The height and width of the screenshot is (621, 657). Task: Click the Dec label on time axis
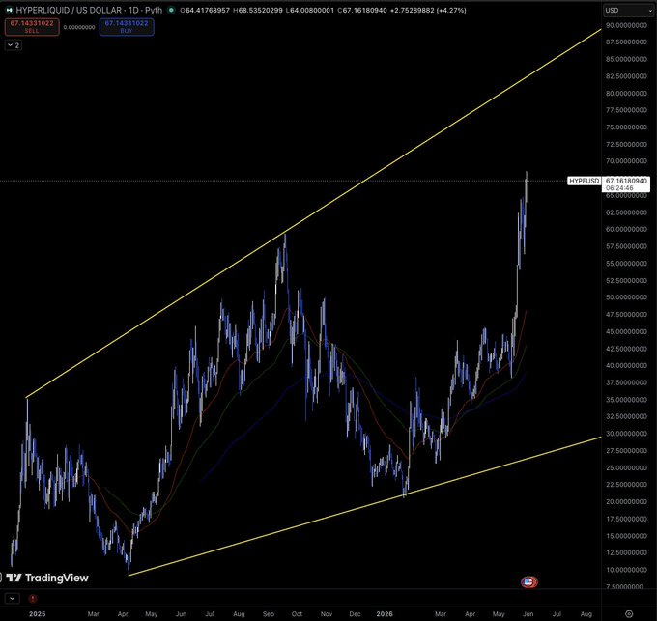(x=355, y=614)
